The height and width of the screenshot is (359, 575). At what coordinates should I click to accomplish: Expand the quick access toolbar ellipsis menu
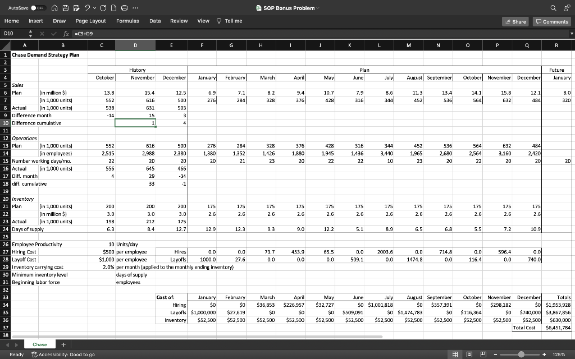tap(135, 8)
